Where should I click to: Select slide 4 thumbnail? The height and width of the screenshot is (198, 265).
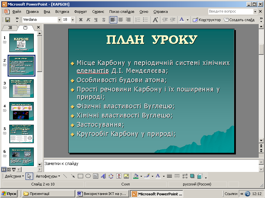click(x=22, y=111)
